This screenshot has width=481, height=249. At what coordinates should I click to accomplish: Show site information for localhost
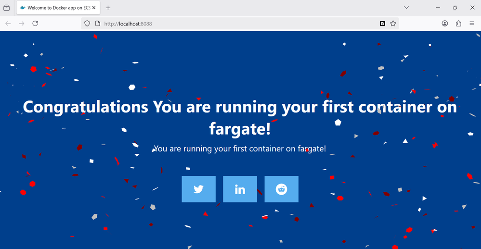pyautogui.click(x=97, y=23)
